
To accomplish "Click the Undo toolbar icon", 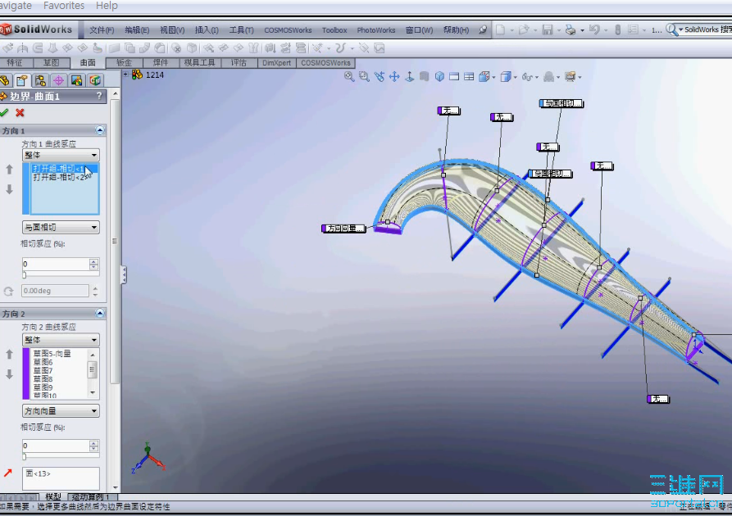I will [x=593, y=29].
